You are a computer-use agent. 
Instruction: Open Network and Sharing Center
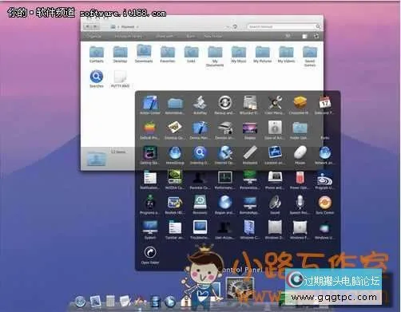(325, 155)
